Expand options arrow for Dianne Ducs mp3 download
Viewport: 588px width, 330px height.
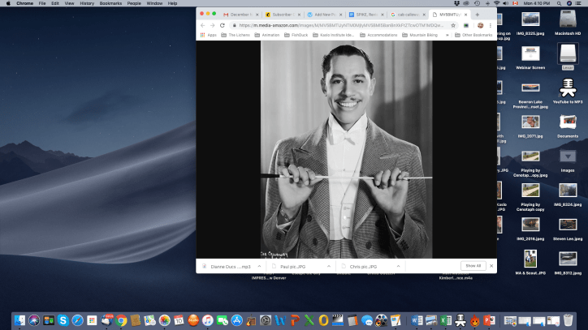259,266
